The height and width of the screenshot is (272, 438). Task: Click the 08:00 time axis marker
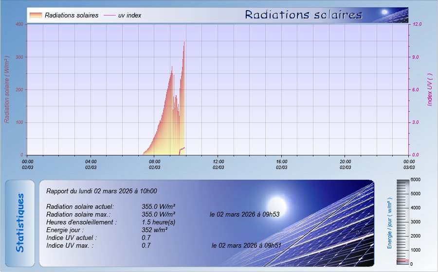point(154,164)
